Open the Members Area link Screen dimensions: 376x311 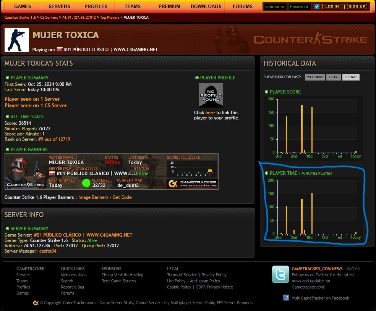74,275
